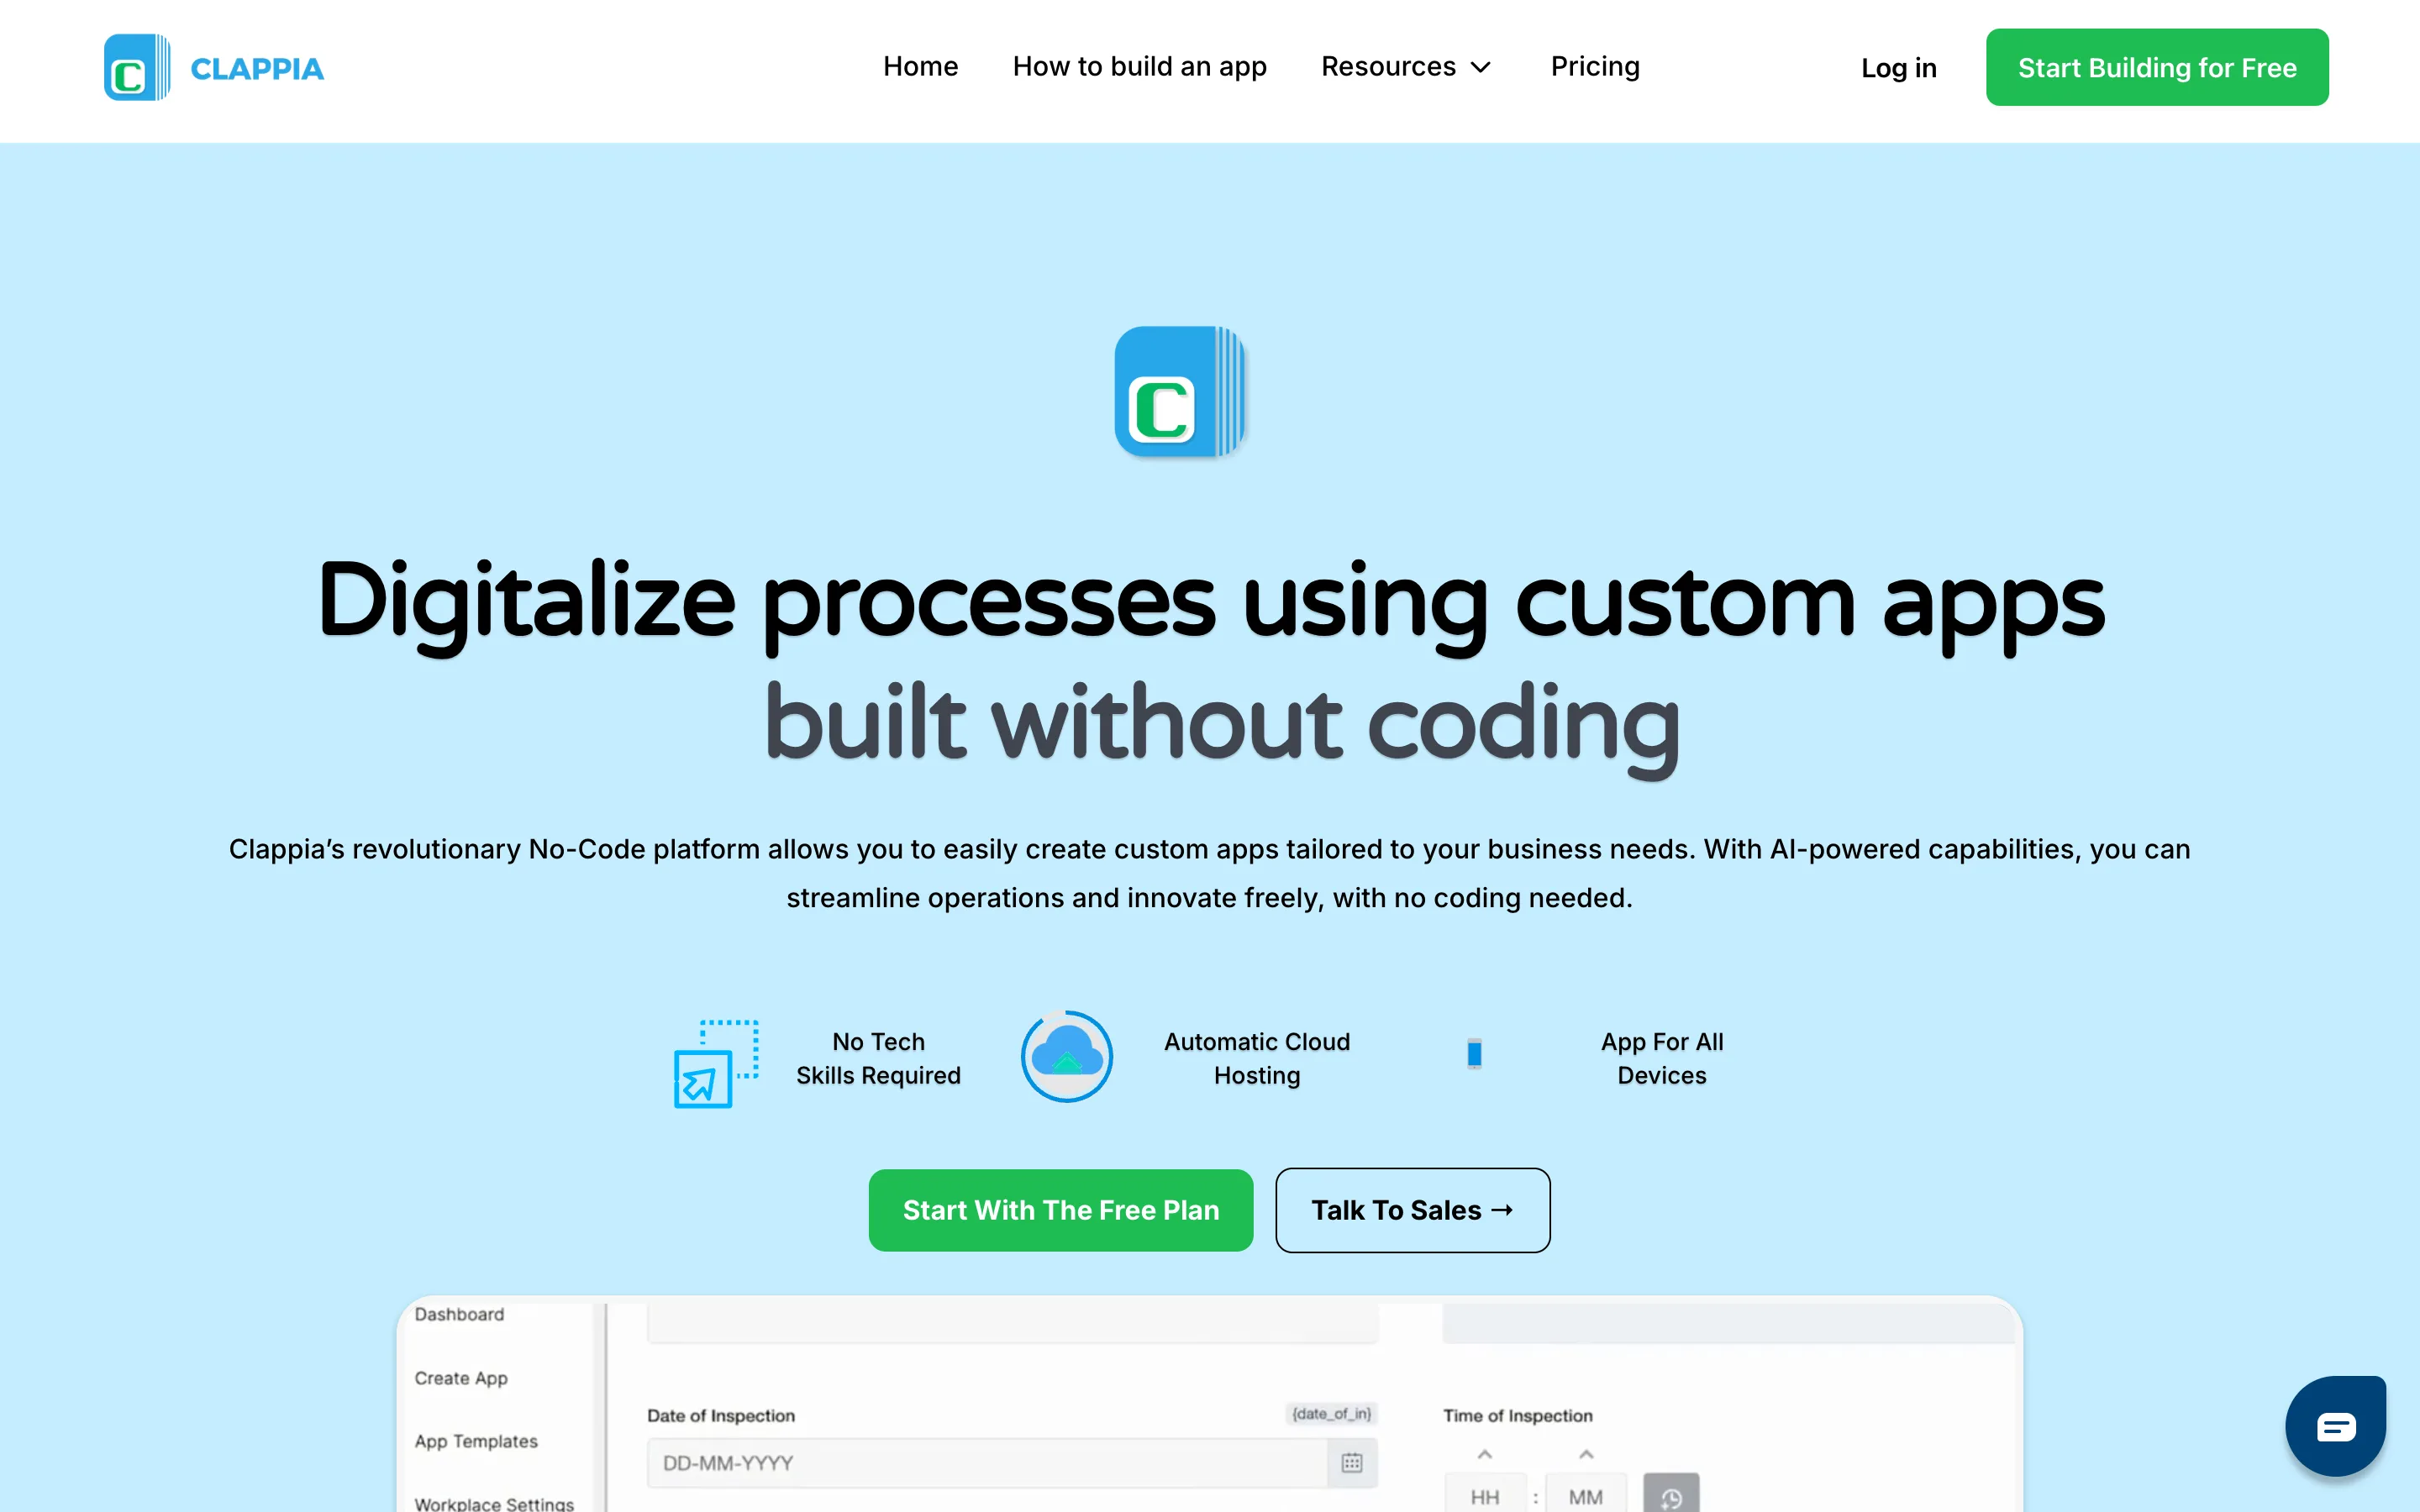The image size is (2420, 1512).
Task: Click the Automatic Cloud Hosting cloud icon
Action: pyautogui.click(x=1067, y=1057)
